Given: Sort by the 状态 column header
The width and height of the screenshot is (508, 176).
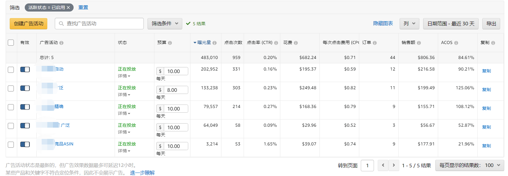Looking at the screenshot, I should point(122,42).
